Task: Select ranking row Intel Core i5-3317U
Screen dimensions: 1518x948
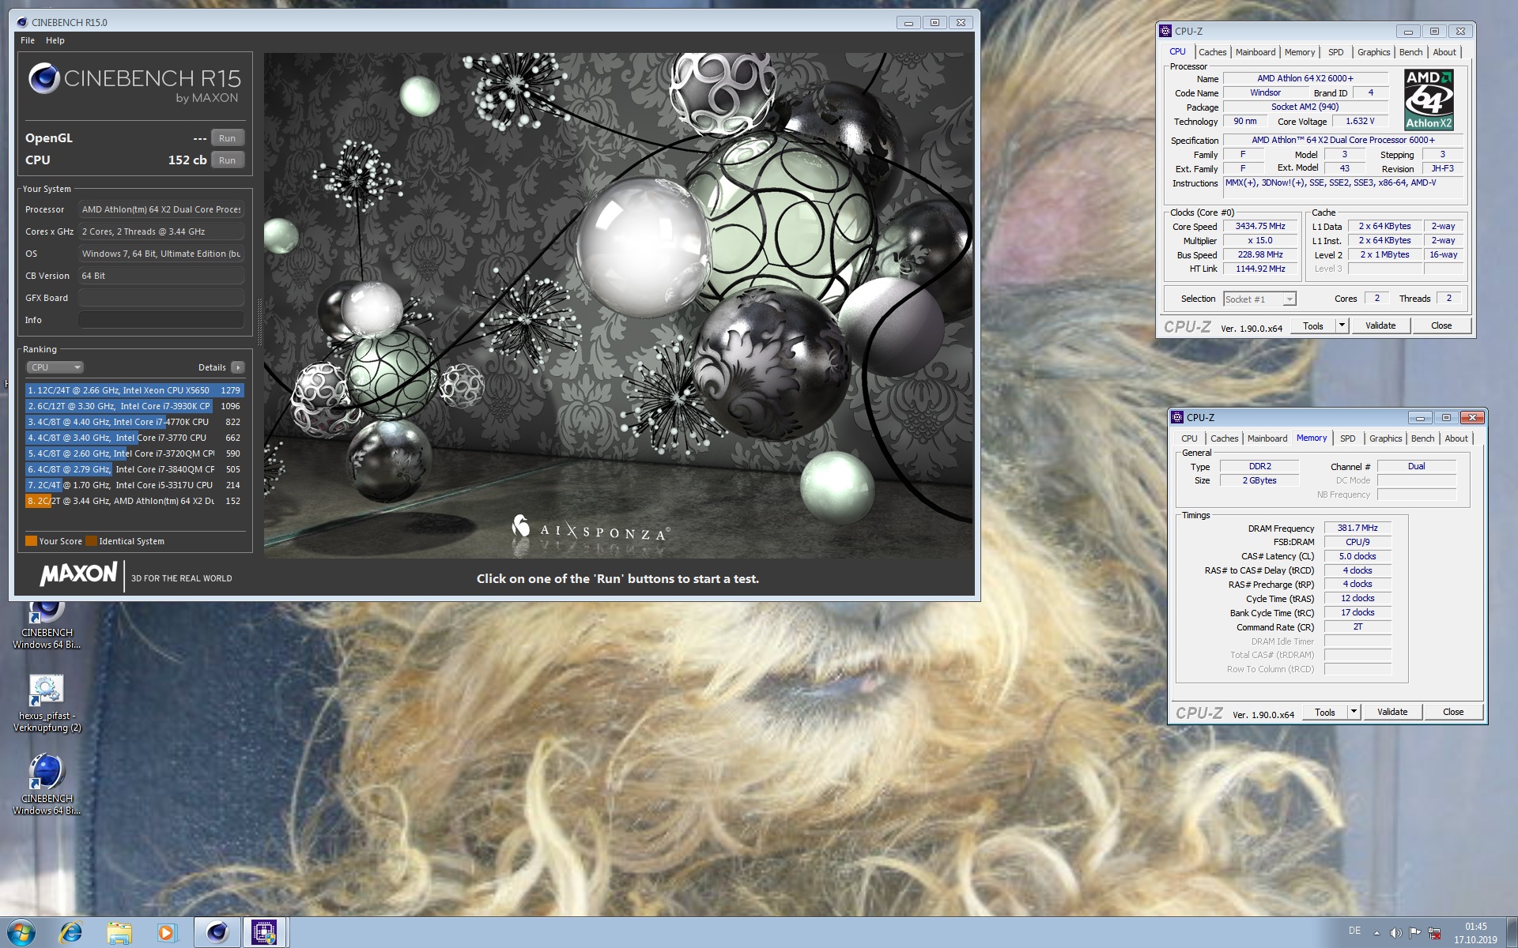Action: (x=134, y=485)
